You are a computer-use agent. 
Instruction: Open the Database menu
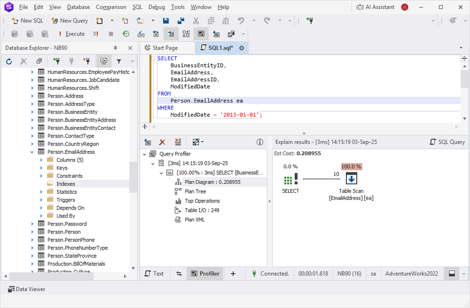[78, 7]
